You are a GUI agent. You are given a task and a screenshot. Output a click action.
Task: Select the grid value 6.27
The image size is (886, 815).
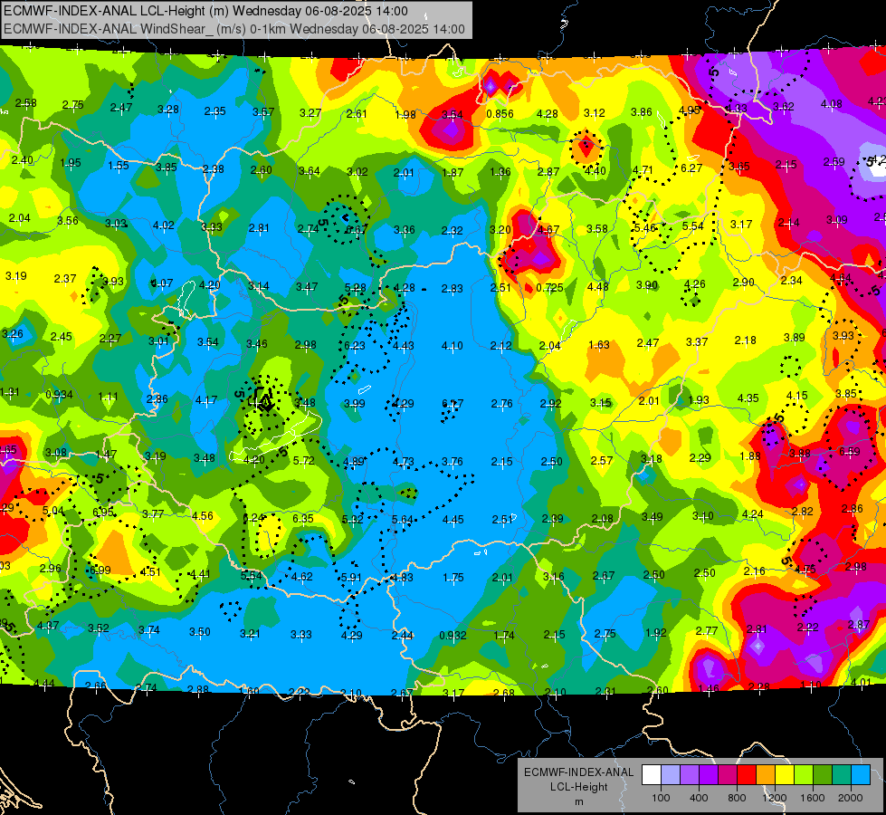pyautogui.click(x=691, y=168)
